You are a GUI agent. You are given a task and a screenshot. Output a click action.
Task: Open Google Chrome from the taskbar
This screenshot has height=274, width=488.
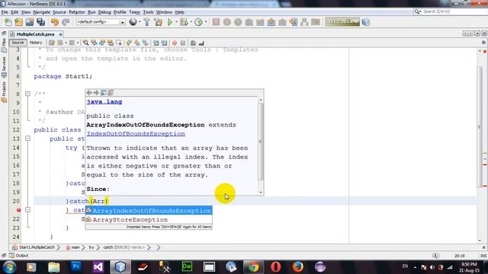[x=253, y=267]
